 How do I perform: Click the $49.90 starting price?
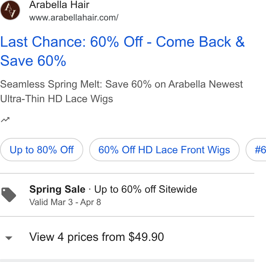click(146, 237)
